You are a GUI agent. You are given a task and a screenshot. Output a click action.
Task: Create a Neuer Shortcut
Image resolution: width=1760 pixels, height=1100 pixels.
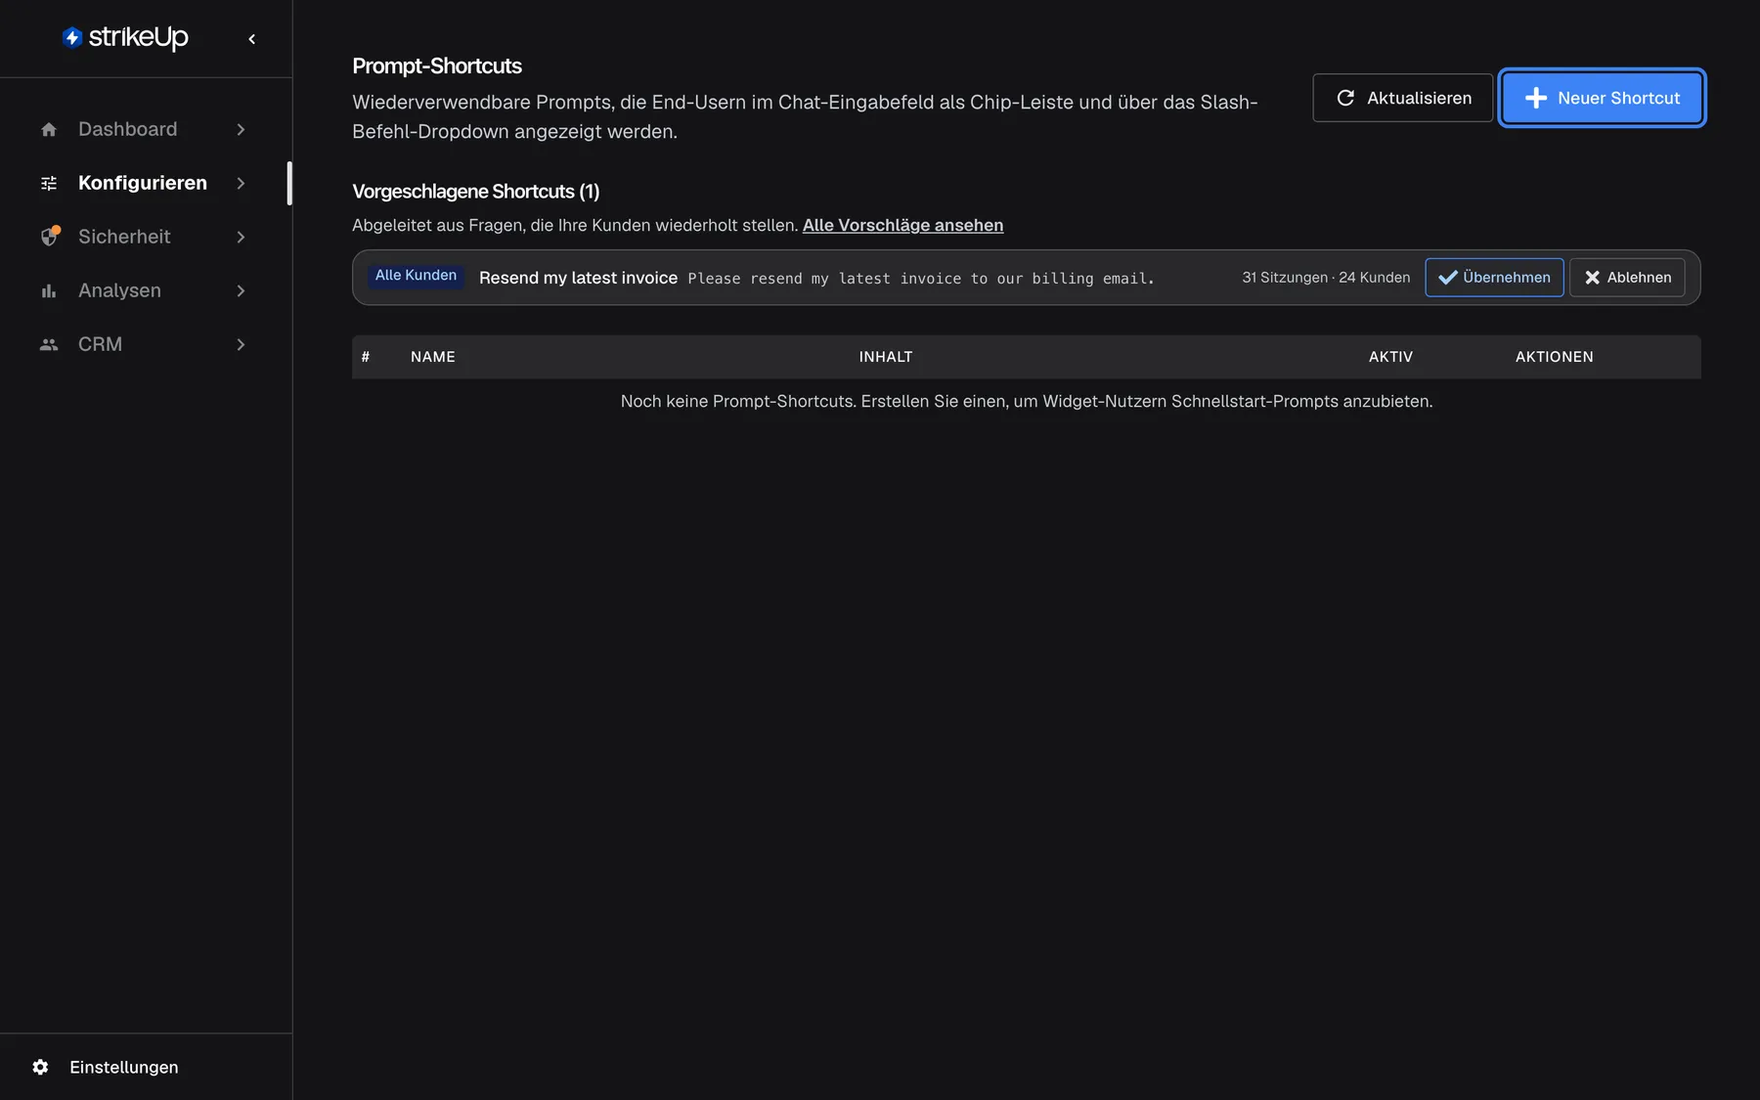(x=1602, y=98)
